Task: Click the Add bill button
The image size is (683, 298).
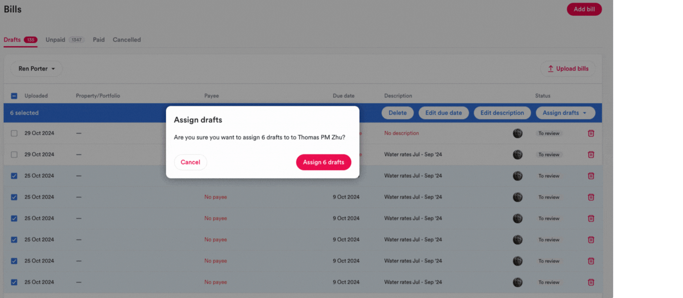Action: click(x=584, y=9)
